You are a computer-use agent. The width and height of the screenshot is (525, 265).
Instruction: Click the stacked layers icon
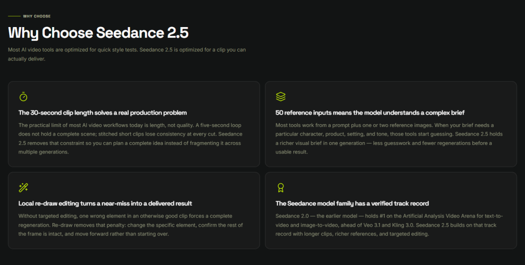click(x=280, y=97)
